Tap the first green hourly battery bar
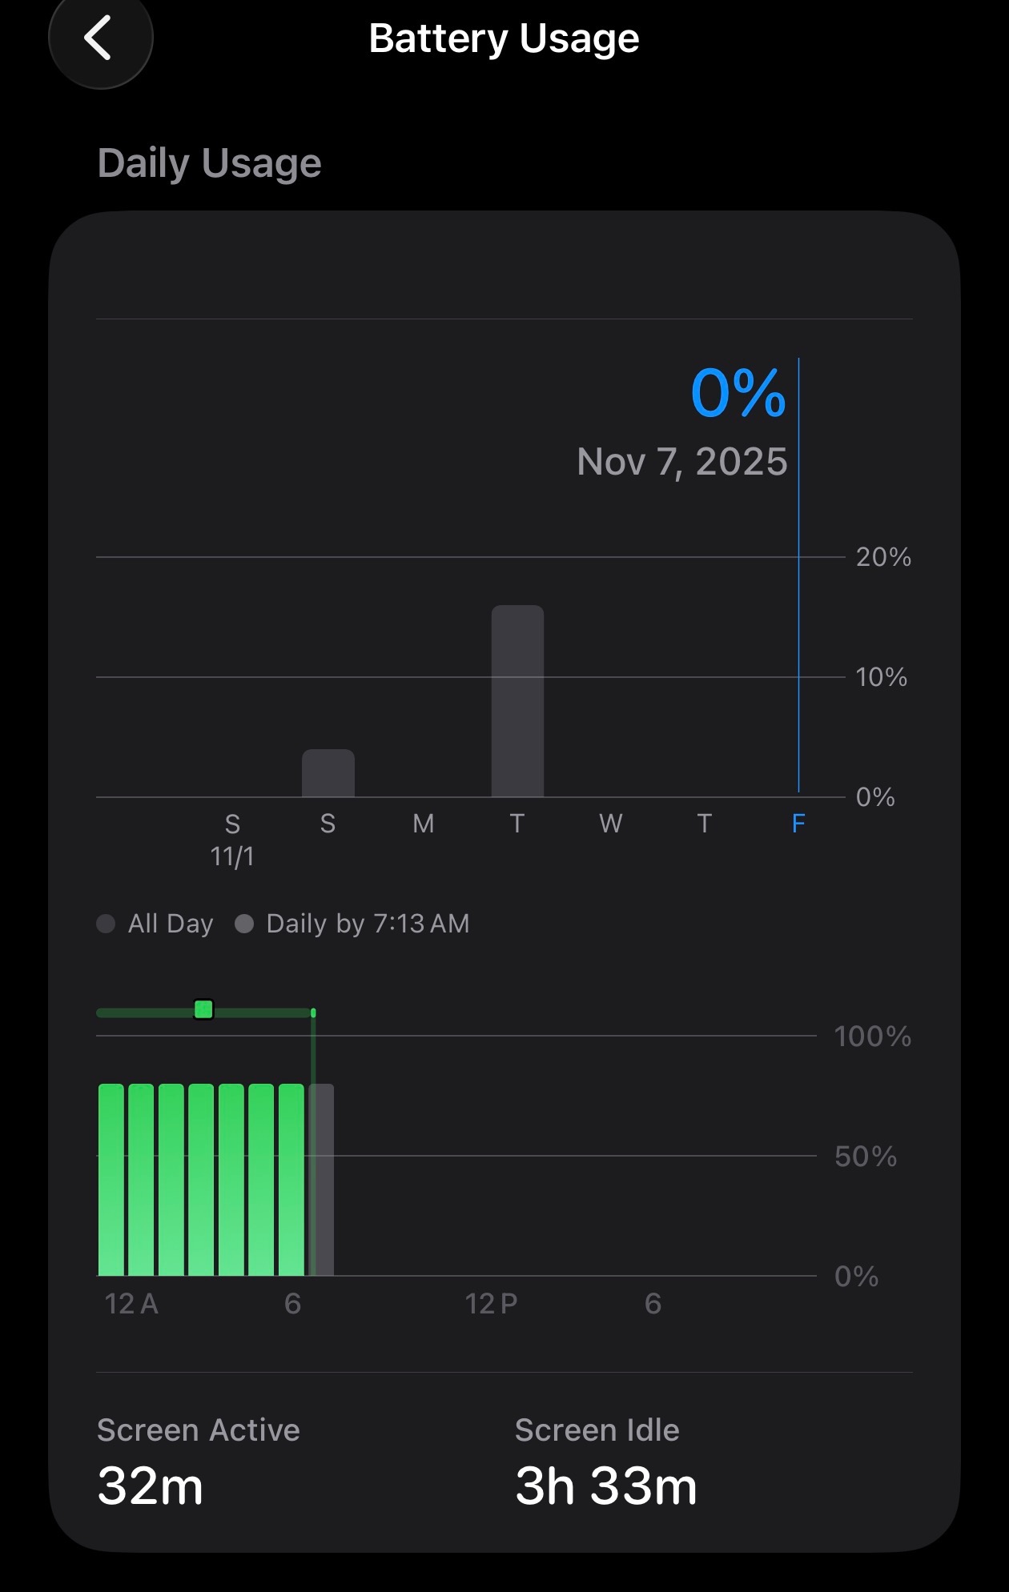The height and width of the screenshot is (1592, 1009). (x=111, y=1179)
